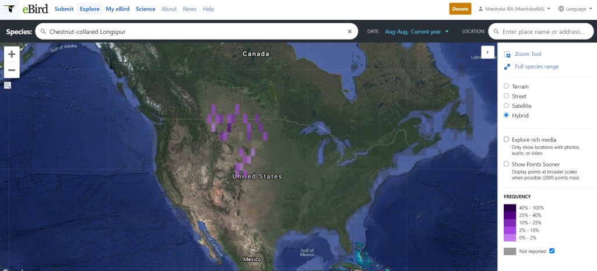The image size is (597, 271).
Task: Open the date range dropdown
Action: pos(417,31)
